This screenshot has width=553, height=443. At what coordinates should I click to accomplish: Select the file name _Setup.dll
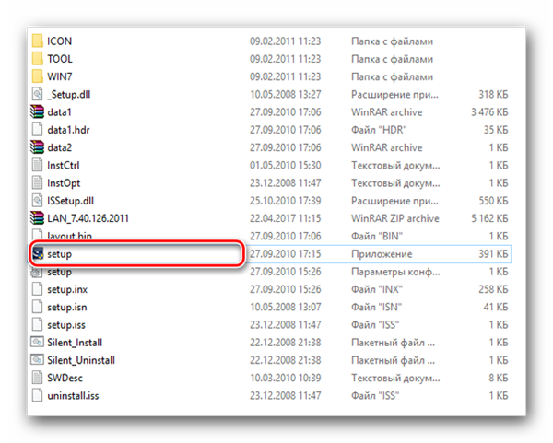(69, 95)
